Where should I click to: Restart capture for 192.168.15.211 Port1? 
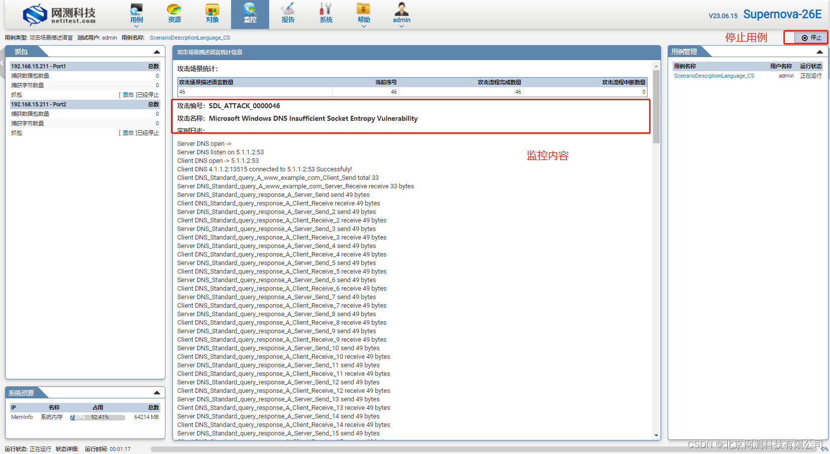[x=128, y=95]
